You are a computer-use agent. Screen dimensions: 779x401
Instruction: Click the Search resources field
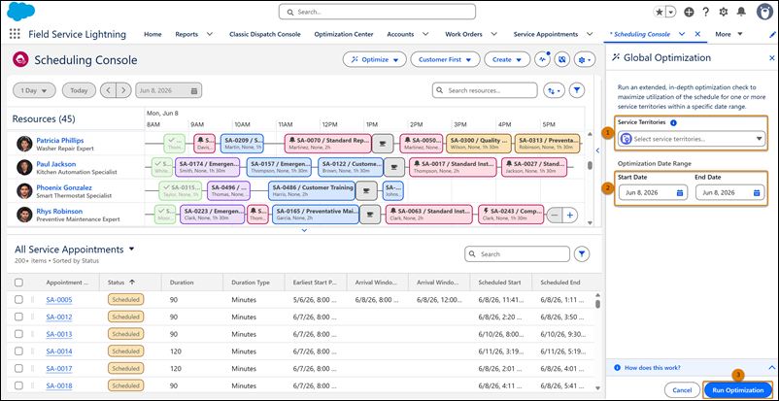tap(485, 90)
